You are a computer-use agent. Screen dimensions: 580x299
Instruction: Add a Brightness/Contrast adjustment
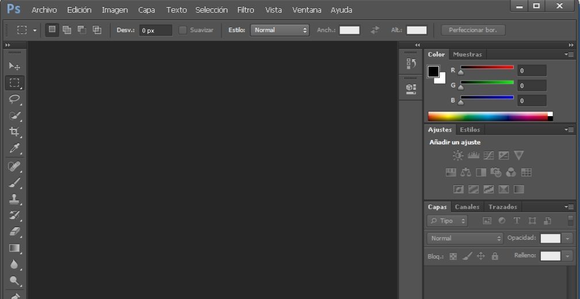click(x=458, y=155)
